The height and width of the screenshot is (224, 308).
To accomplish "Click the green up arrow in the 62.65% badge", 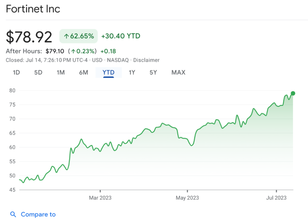I will tap(66, 36).
